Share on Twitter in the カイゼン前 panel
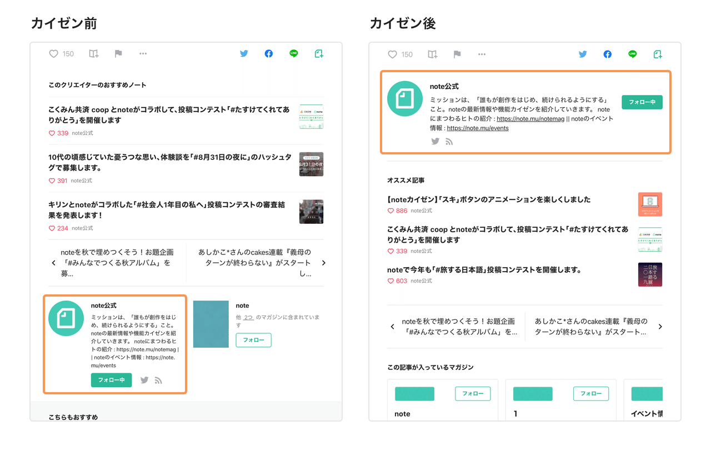This screenshot has width=711, height=451. pos(244,54)
